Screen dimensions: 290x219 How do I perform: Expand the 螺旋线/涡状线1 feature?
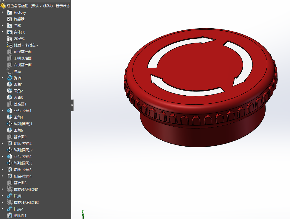coord(2,189)
